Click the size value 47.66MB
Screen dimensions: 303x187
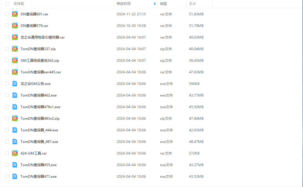pos(196,119)
